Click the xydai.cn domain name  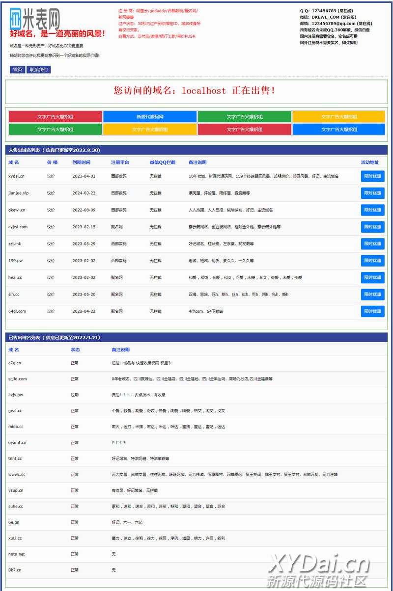16,176
